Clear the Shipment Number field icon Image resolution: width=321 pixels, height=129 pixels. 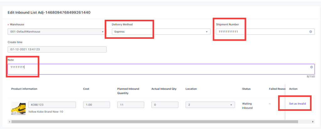[x=311, y=32]
